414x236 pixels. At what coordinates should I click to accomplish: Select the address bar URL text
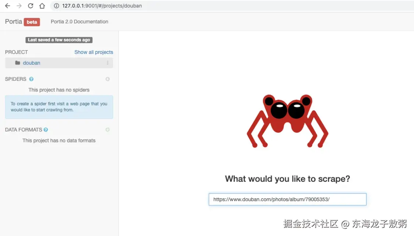point(102,6)
